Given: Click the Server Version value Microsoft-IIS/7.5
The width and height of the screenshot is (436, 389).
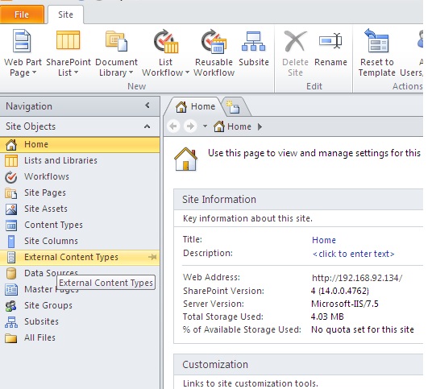Looking at the screenshot, I should [345, 304].
